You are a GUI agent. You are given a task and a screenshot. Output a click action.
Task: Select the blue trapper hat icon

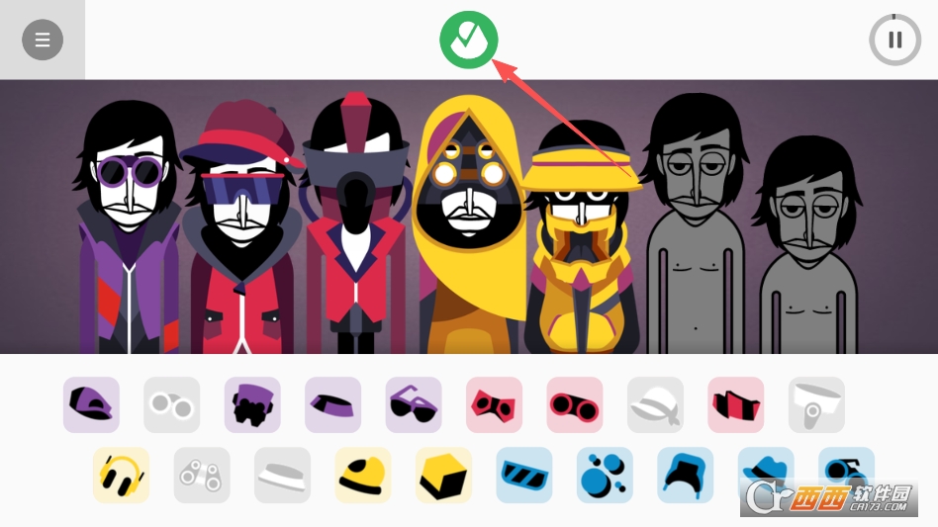click(x=685, y=475)
